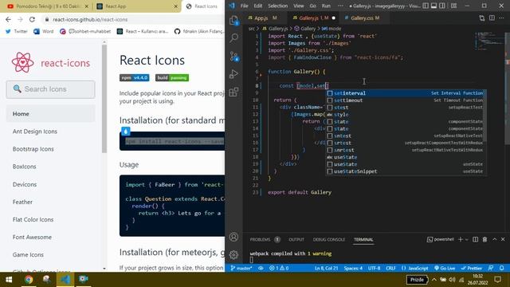Switch to the DEBUG CONSOLE tab

coord(329,239)
